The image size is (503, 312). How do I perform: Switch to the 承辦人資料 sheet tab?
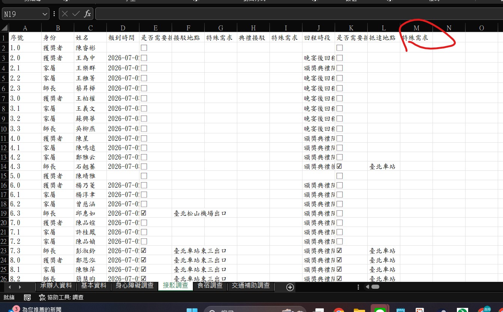click(x=56, y=285)
